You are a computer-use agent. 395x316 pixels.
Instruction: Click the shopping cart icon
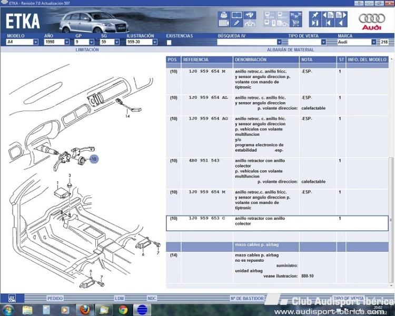[296, 23]
